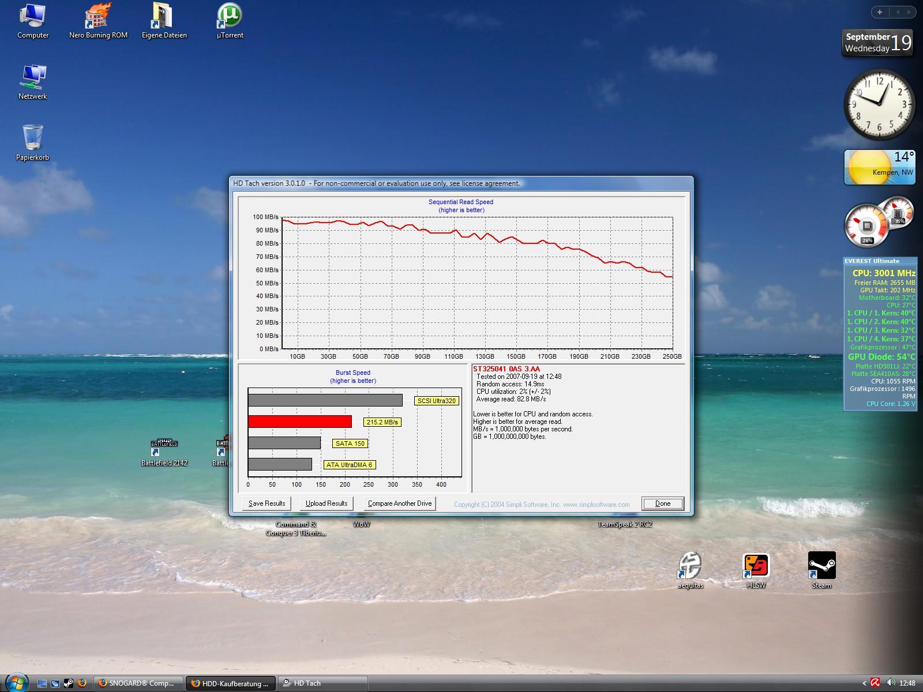Switch to SNOGARD Firefox taskbar window
This screenshot has width=923, height=692.
pos(138,683)
